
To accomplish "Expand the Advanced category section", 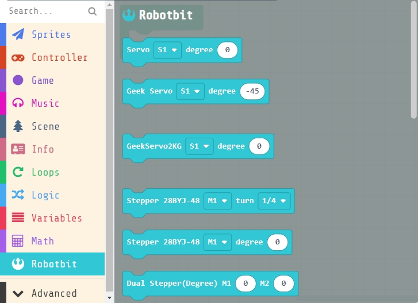I will (53, 293).
